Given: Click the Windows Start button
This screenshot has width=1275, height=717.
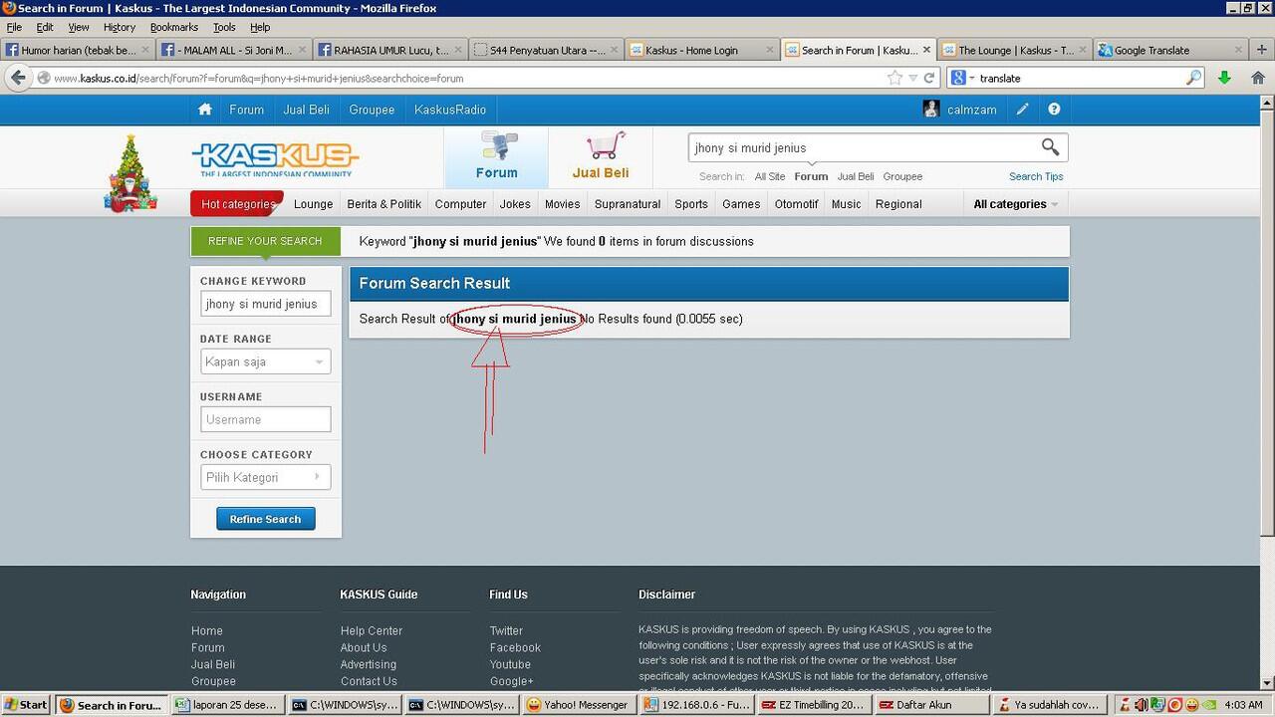Looking at the screenshot, I should [x=26, y=704].
